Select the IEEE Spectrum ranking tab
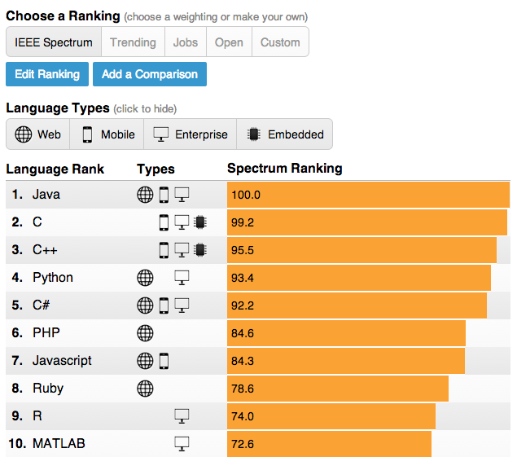The height and width of the screenshot is (457, 517). tap(54, 42)
